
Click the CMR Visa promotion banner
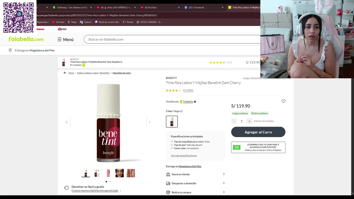pos(258,147)
